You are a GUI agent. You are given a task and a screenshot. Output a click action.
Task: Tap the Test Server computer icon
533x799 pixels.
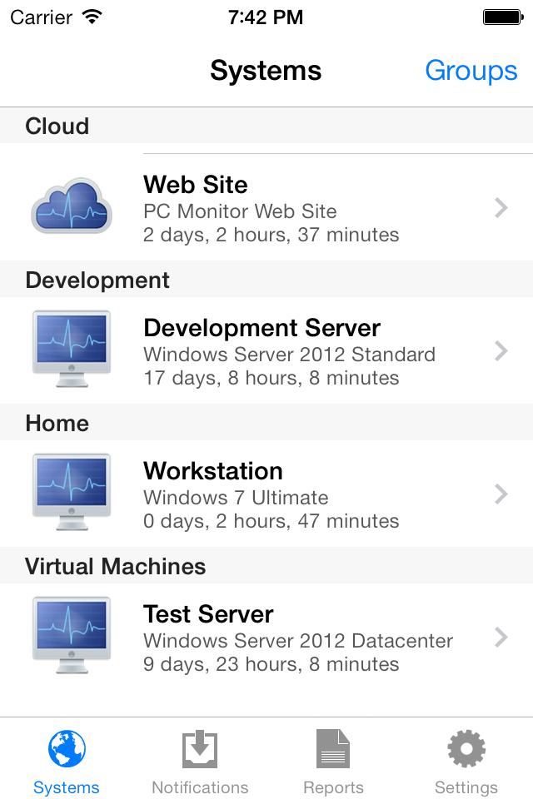point(71,635)
